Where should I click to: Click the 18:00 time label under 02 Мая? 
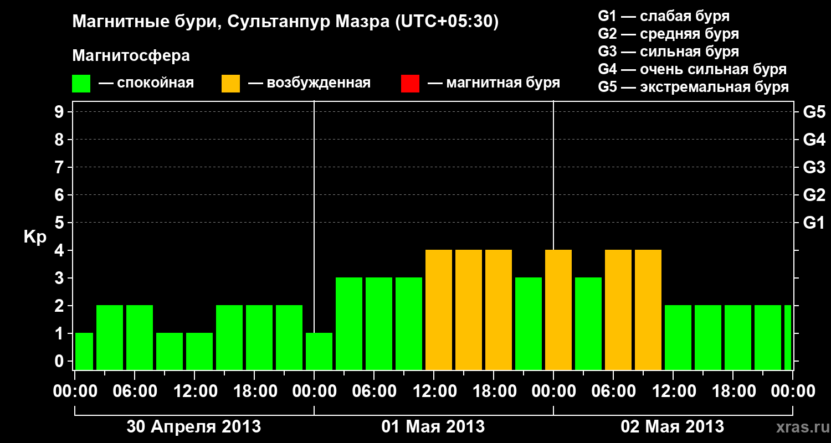coord(733,392)
